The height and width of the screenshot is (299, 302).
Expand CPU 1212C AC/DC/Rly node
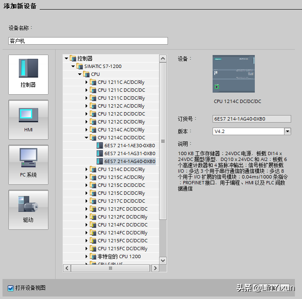coord(86,106)
